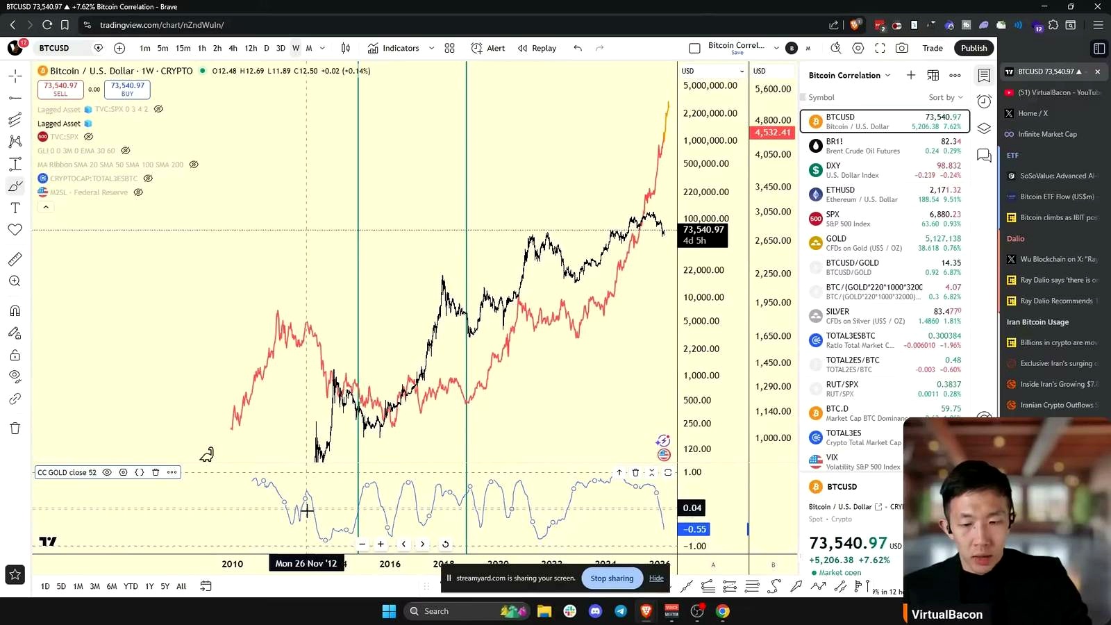Delete the CC GOLD indicator
The height and width of the screenshot is (625, 1111).
[156, 472]
